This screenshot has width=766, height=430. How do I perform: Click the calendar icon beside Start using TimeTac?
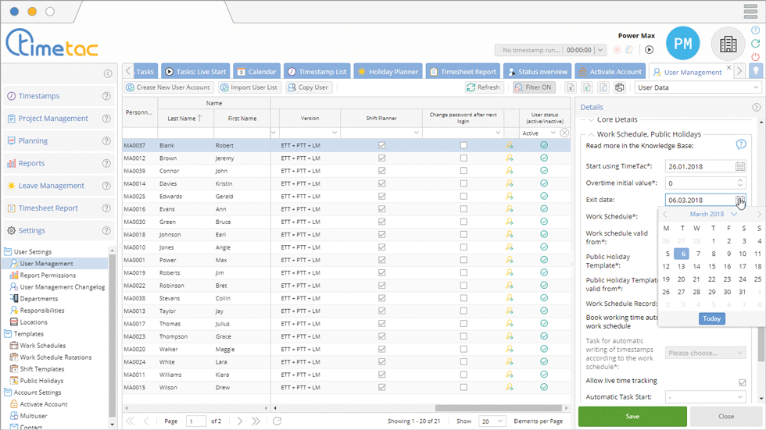coord(740,166)
